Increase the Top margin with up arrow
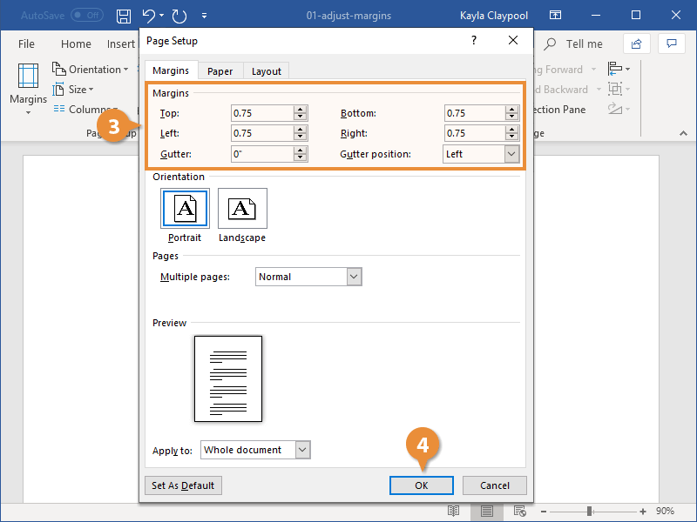This screenshot has height=522, width=697. 301,110
